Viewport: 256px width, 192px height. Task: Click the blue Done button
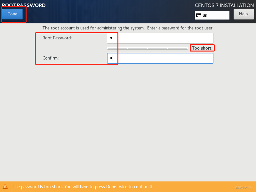(x=12, y=14)
